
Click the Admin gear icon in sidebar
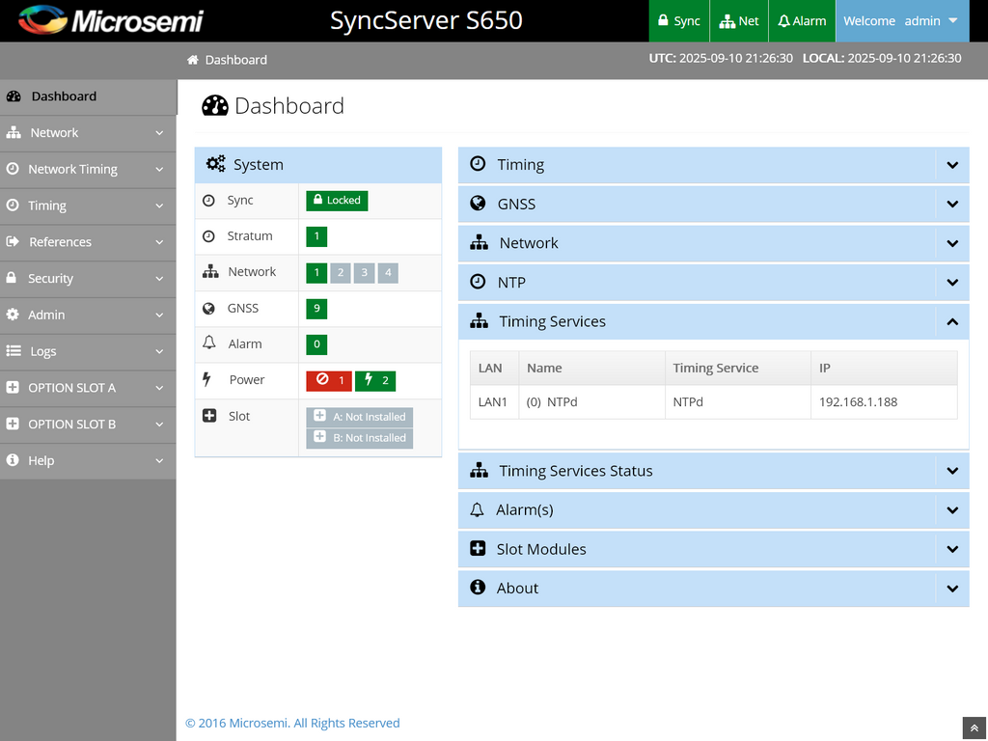[12, 315]
